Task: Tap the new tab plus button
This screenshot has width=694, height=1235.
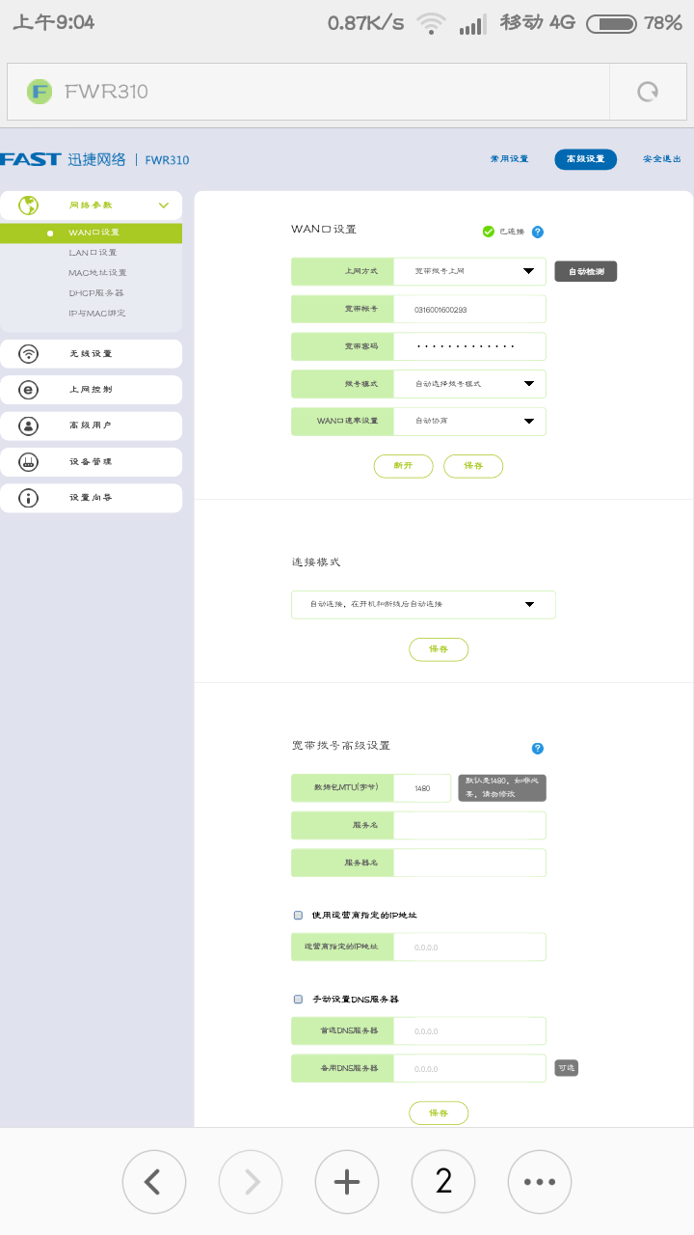Action: tap(347, 1181)
